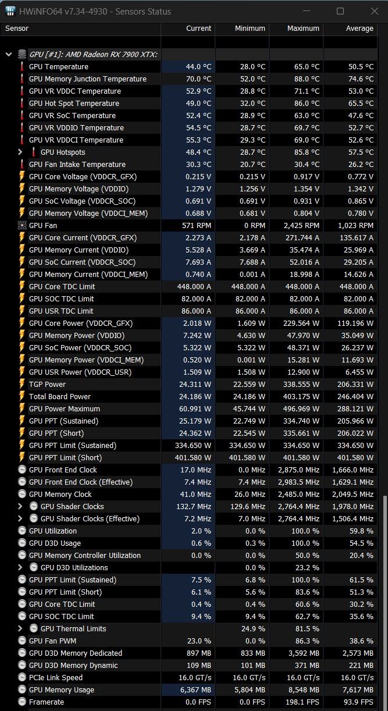This screenshot has height=711, width=388.
Task: Click lightning icon of GPU Memory Voltage (VDDIO)
Action: click(22, 189)
